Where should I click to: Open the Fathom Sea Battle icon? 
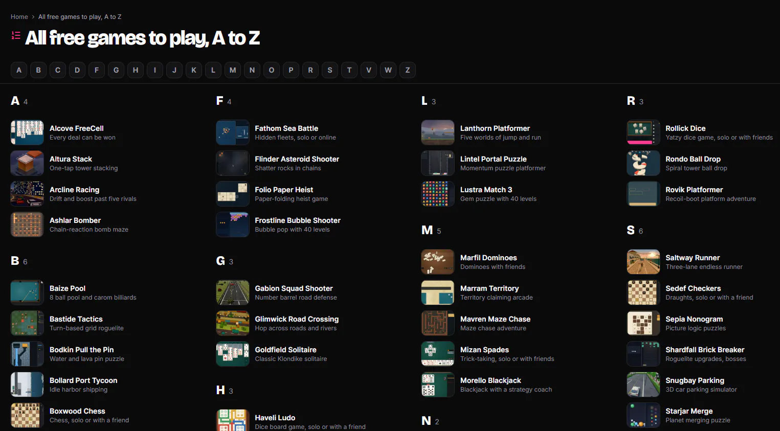233,132
